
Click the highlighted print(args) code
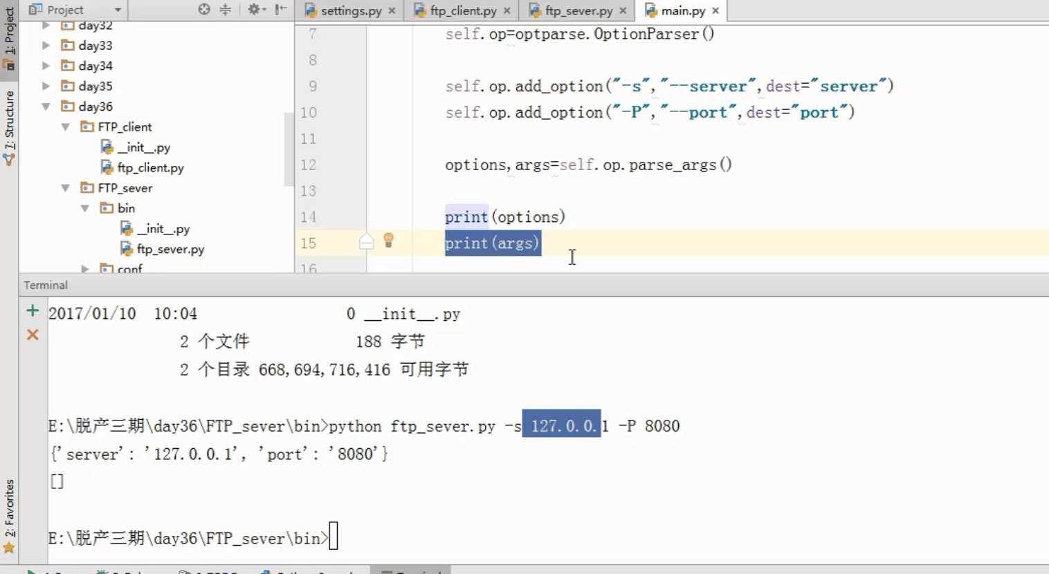pos(492,243)
